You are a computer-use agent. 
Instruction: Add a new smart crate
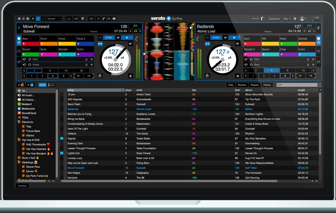click(x=30, y=85)
